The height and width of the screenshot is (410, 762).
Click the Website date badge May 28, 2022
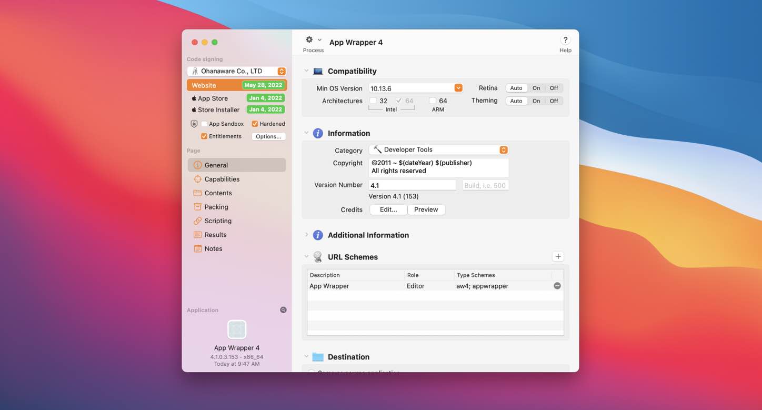click(x=264, y=85)
